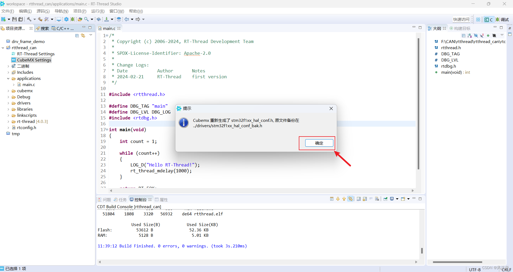Click the console vertical scrollbar thumb
This screenshot has width=513, height=272.
click(x=422, y=251)
